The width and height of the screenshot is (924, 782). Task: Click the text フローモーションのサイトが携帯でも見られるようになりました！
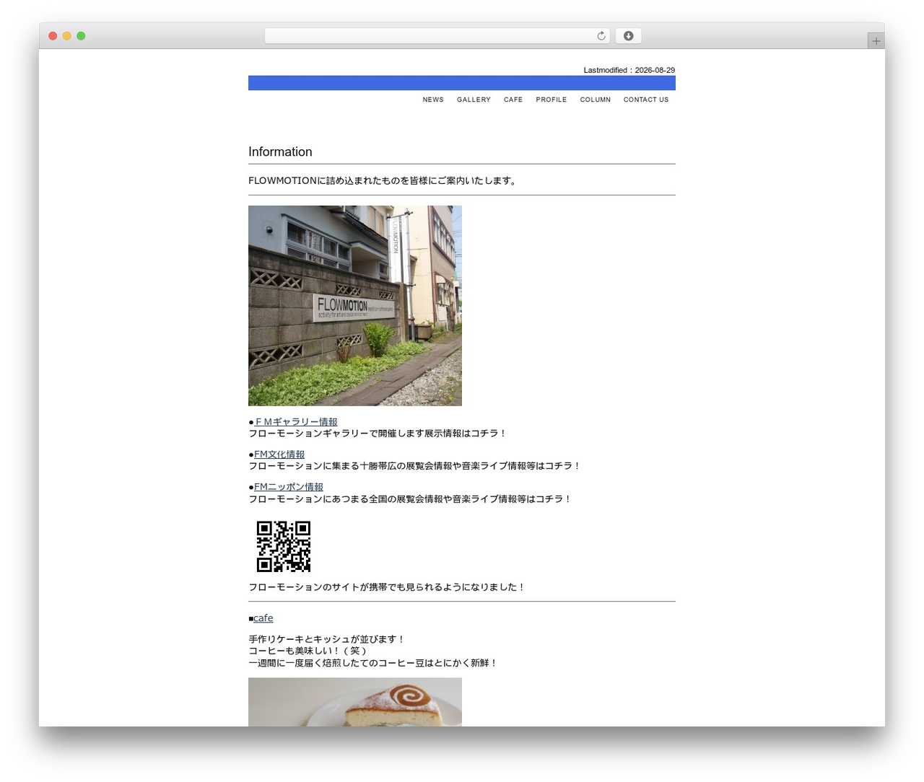[x=387, y=587]
